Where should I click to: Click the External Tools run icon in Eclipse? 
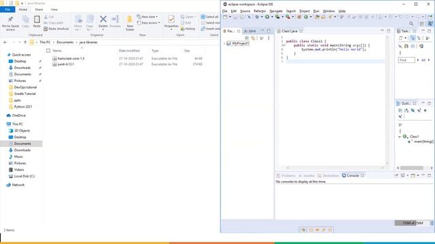pos(288,17)
